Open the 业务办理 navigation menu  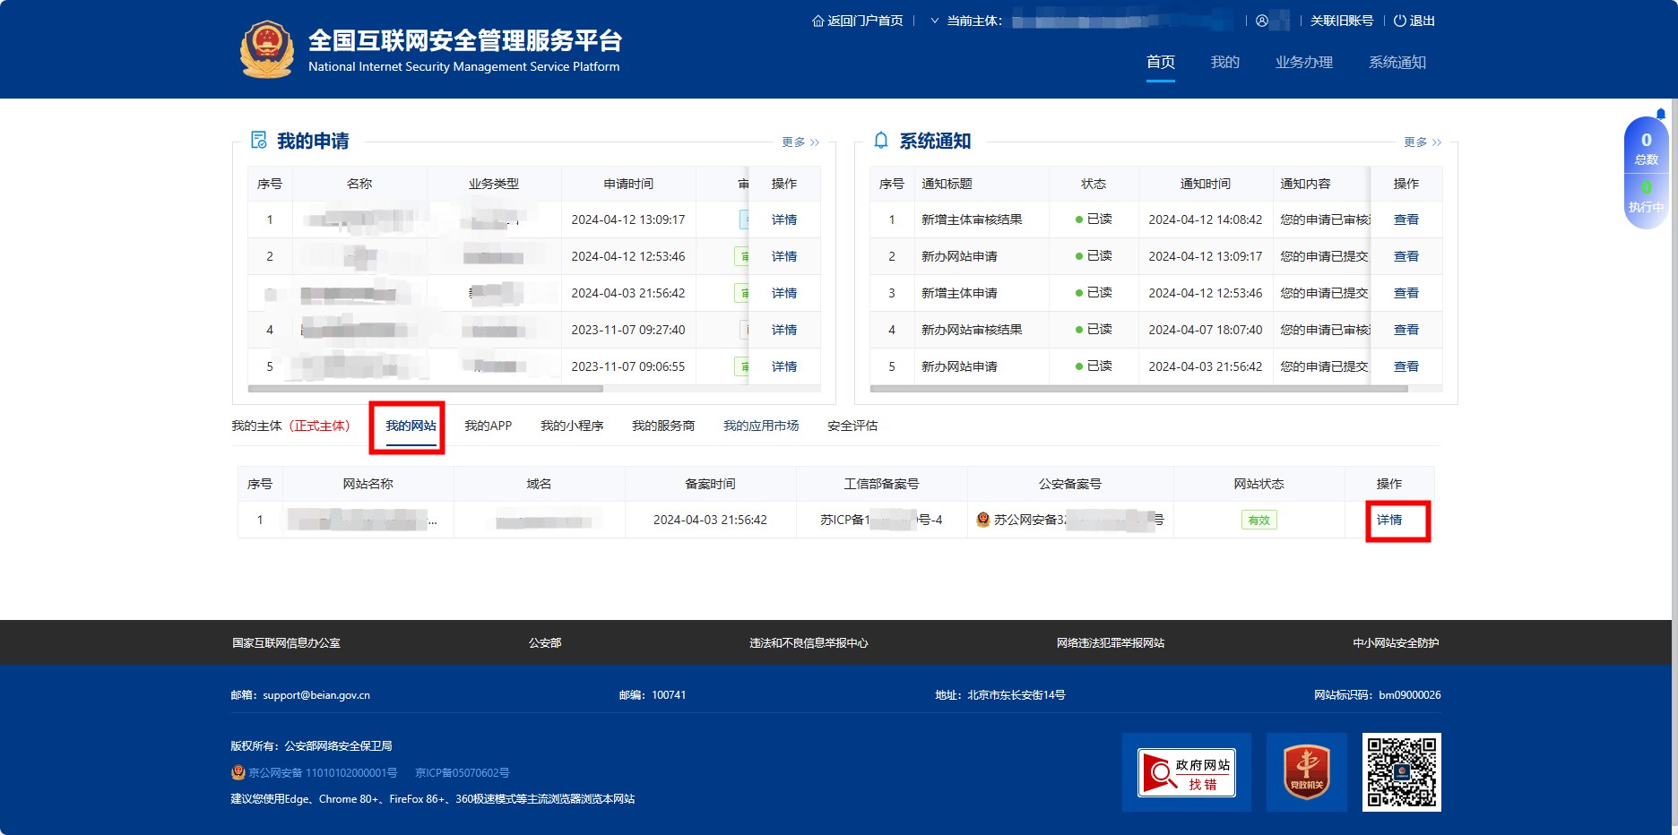1304,62
